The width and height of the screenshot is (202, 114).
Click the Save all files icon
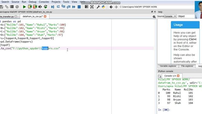point(7,7)
